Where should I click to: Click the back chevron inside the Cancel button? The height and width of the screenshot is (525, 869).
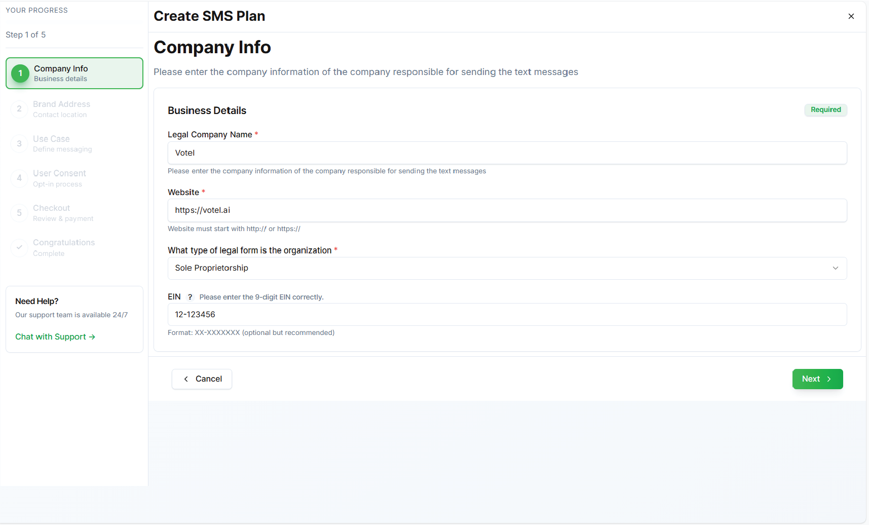[186, 379]
